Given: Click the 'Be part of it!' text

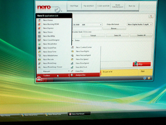Looking at the screenshot, I should pyautogui.click(x=108, y=72).
